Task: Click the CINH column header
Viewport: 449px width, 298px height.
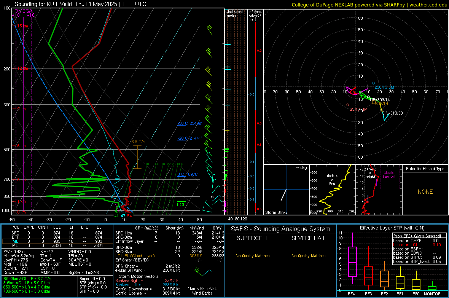Action: tap(43, 227)
